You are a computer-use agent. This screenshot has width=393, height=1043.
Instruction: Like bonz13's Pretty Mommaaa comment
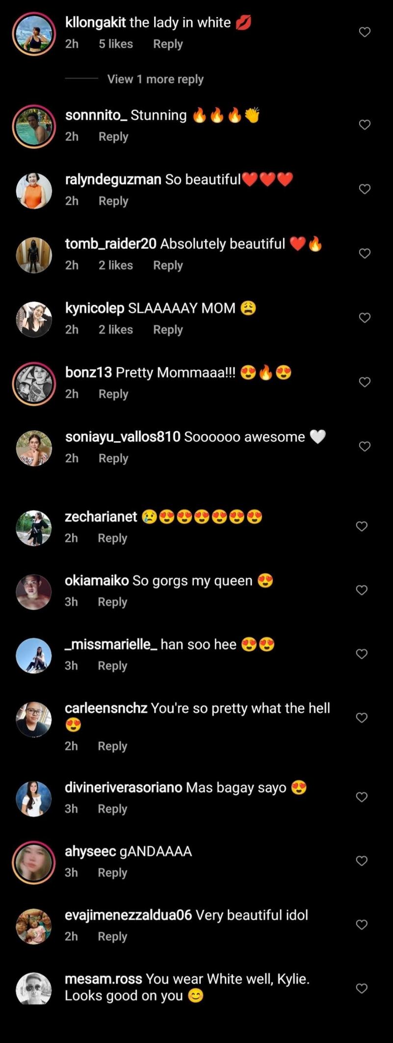[x=365, y=382]
